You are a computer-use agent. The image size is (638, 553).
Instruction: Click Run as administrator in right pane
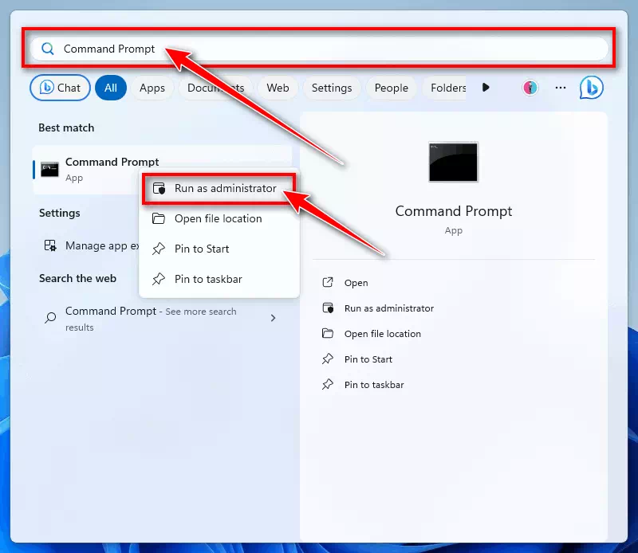tap(388, 308)
